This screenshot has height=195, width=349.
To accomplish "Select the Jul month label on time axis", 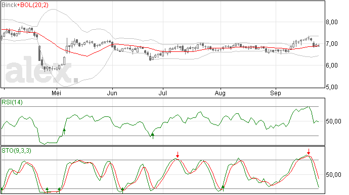I will click(x=163, y=93).
